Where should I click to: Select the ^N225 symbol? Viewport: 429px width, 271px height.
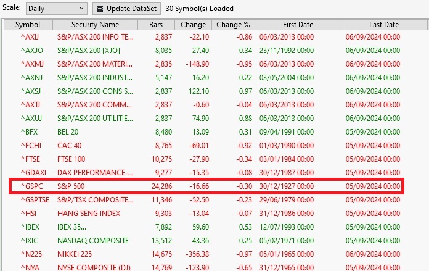(x=31, y=254)
